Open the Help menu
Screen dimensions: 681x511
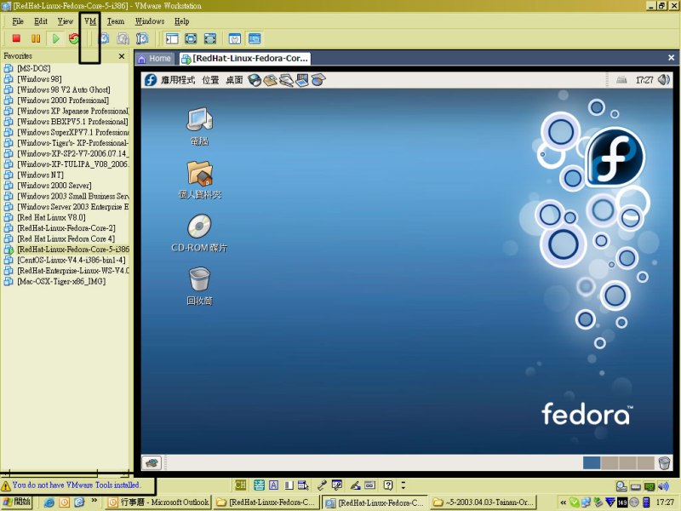181,20
